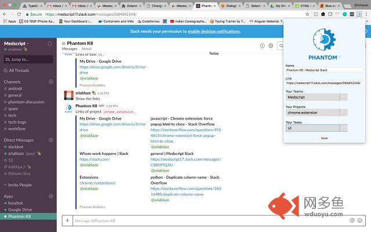Screen dimensions: 371x232
Task: Open Adithya J direct message
Action: coord(17,167)
